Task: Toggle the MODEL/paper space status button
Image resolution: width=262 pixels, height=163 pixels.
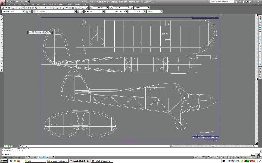Action: pyautogui.click(x=196, y=157)
